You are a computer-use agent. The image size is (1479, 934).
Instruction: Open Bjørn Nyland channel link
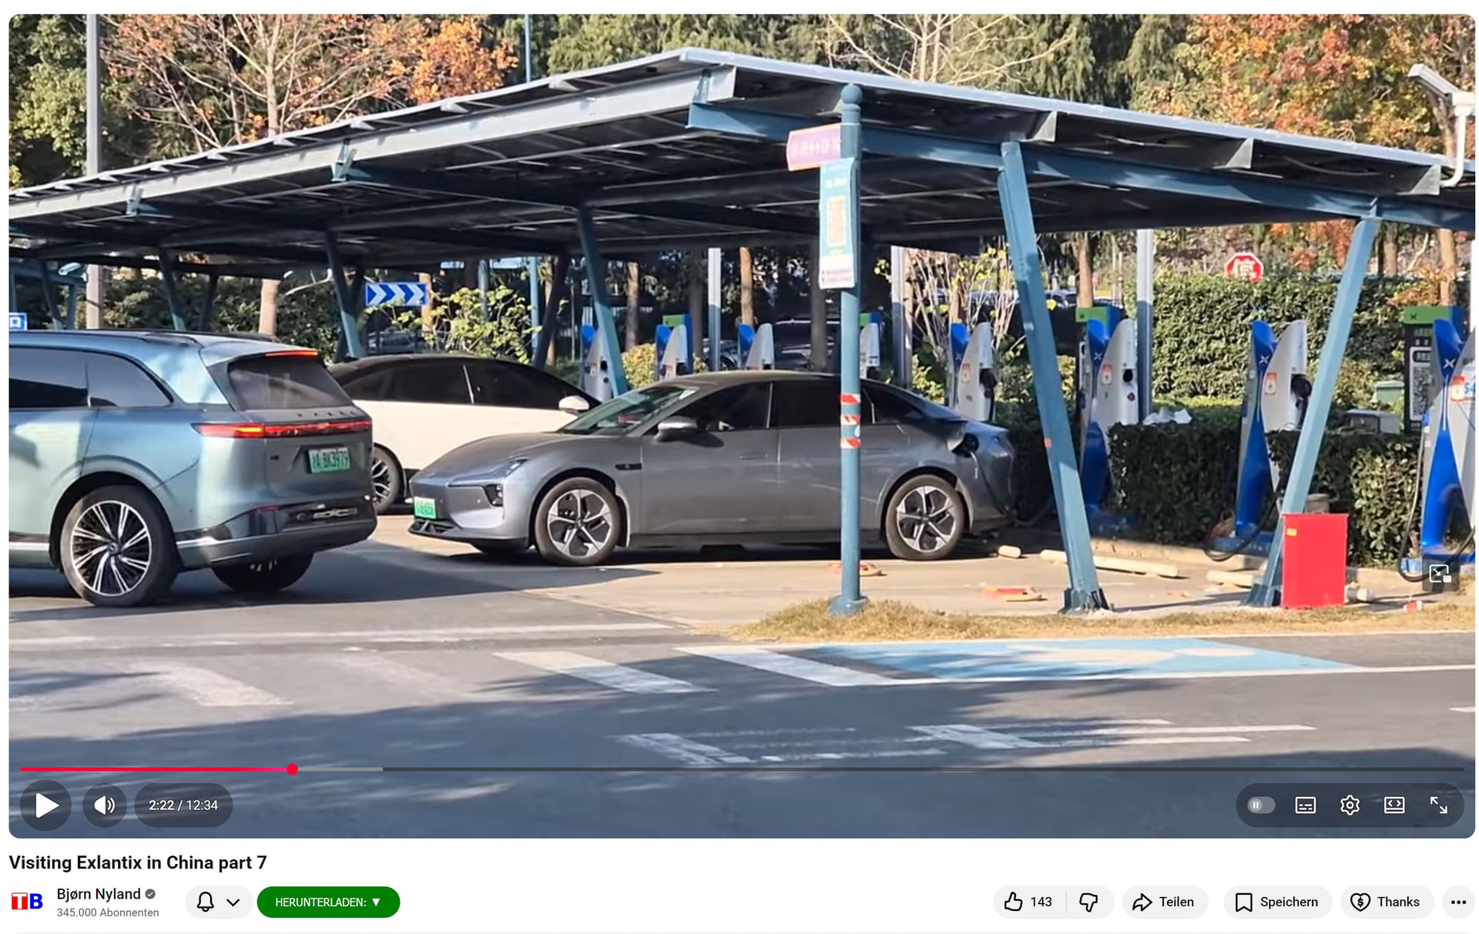pyautogui.click(x=99, y=894)
